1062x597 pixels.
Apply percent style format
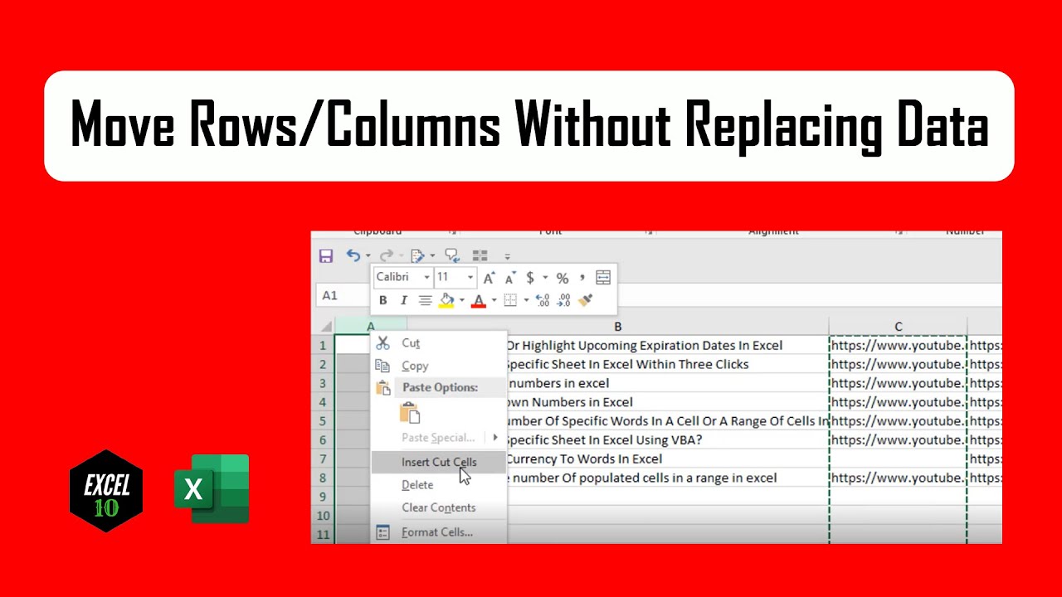563,278
